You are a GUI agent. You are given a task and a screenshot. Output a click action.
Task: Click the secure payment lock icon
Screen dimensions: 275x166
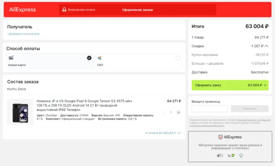pos(64,10)
